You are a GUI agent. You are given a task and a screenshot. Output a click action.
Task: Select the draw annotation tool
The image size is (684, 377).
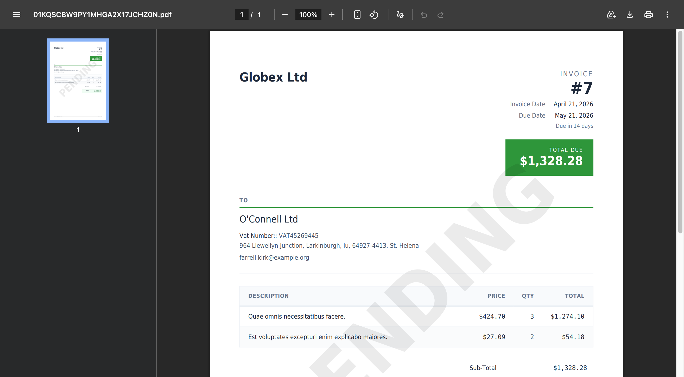400,15
